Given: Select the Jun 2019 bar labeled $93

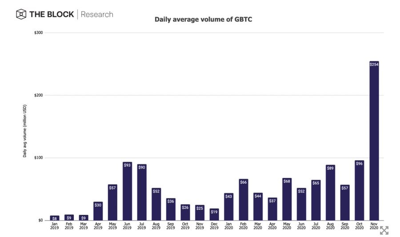Looking at the screenshot, I should click(x=127, y=191).
